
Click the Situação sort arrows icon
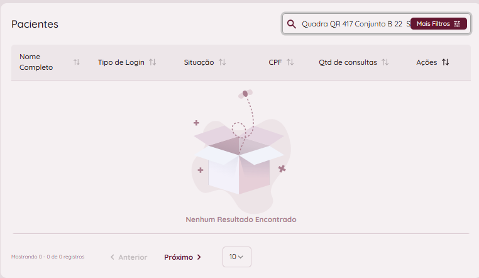pyautogui.click(x=222, y=62)
